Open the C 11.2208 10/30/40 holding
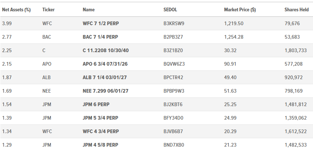313x151 pixels. pos(106,51)
